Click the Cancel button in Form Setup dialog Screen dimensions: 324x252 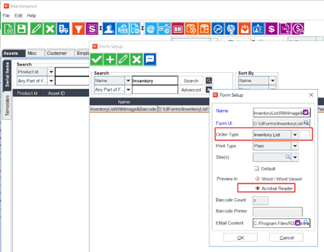287,237
